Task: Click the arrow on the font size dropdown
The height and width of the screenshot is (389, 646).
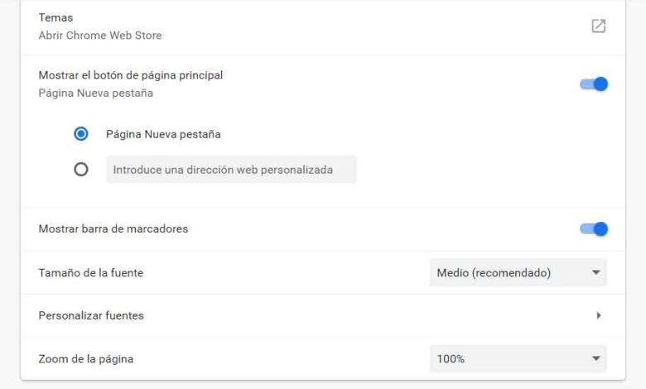Action: pos(595,272)
